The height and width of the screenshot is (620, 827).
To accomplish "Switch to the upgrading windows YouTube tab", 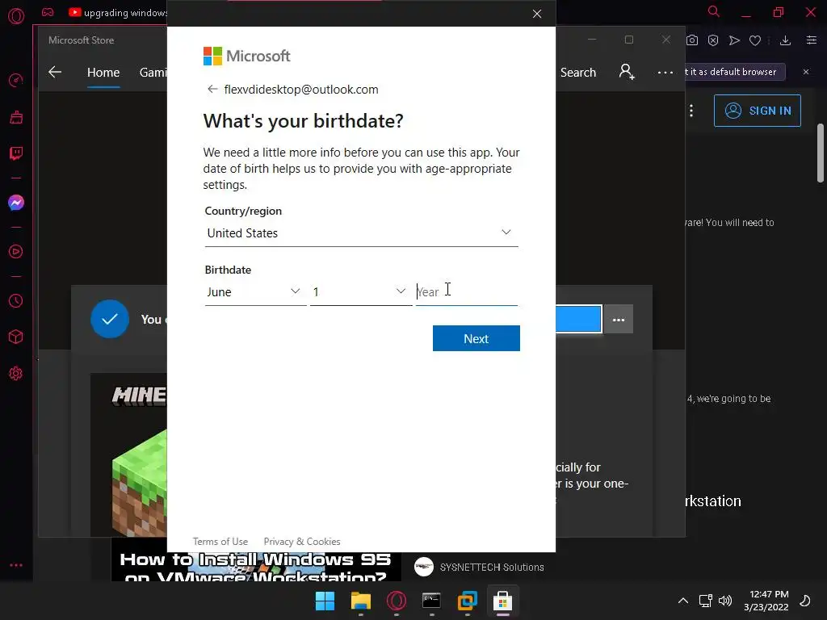I will tap(117, 13).
